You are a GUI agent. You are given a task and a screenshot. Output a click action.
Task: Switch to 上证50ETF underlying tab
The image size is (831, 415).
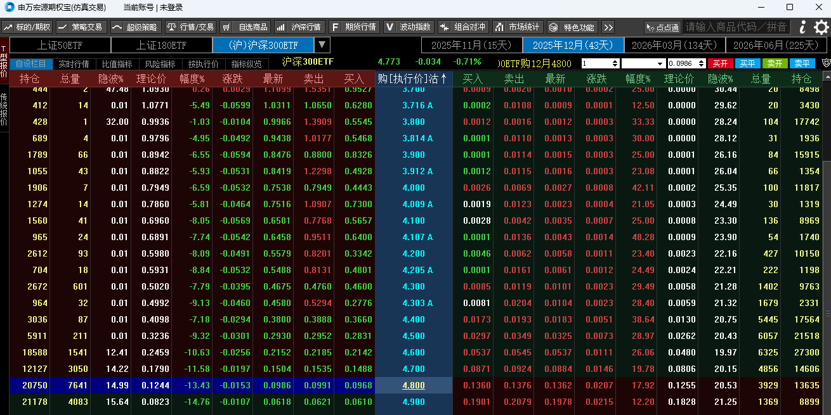point(60,45)
